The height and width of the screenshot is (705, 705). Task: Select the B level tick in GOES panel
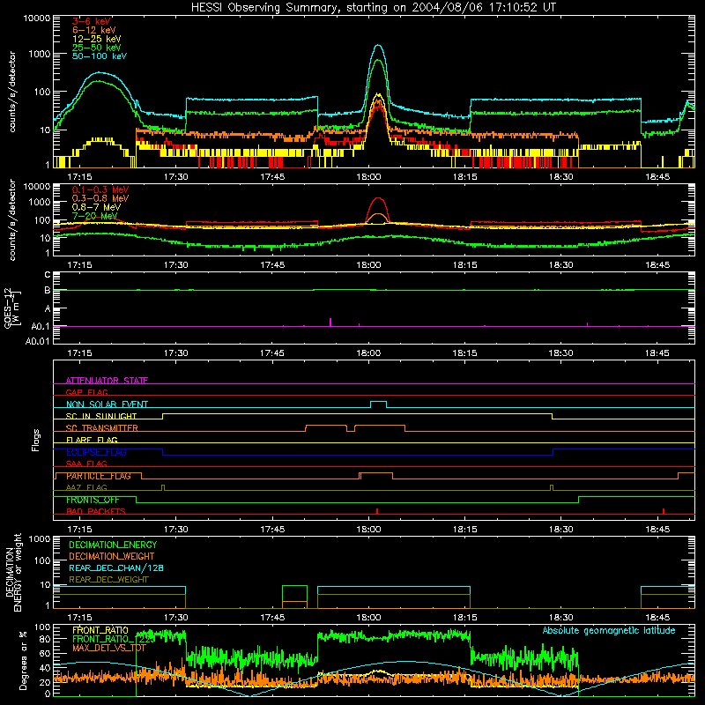[48, 290]
